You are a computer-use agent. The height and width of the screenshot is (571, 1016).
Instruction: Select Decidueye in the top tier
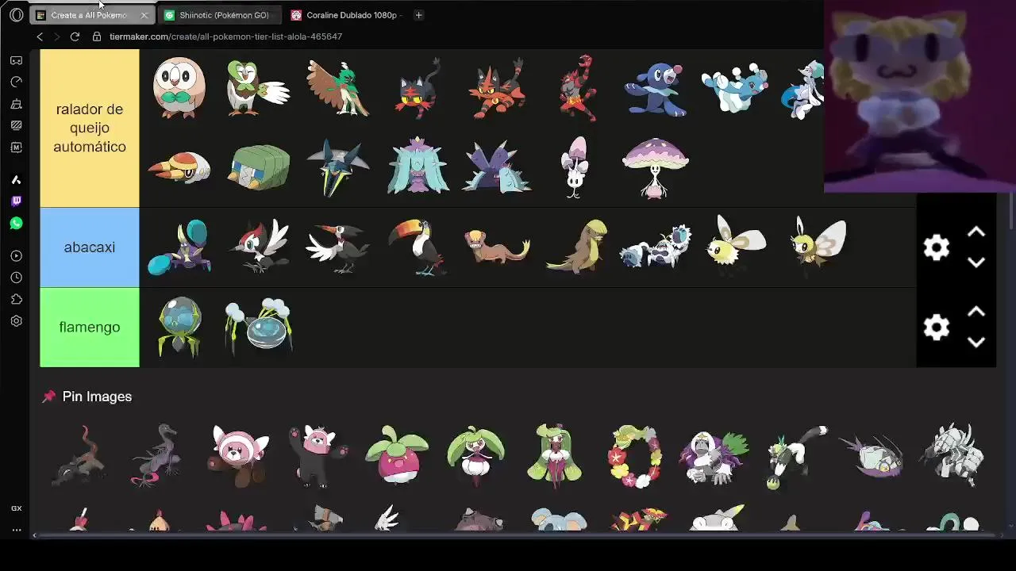pos(338,88)
